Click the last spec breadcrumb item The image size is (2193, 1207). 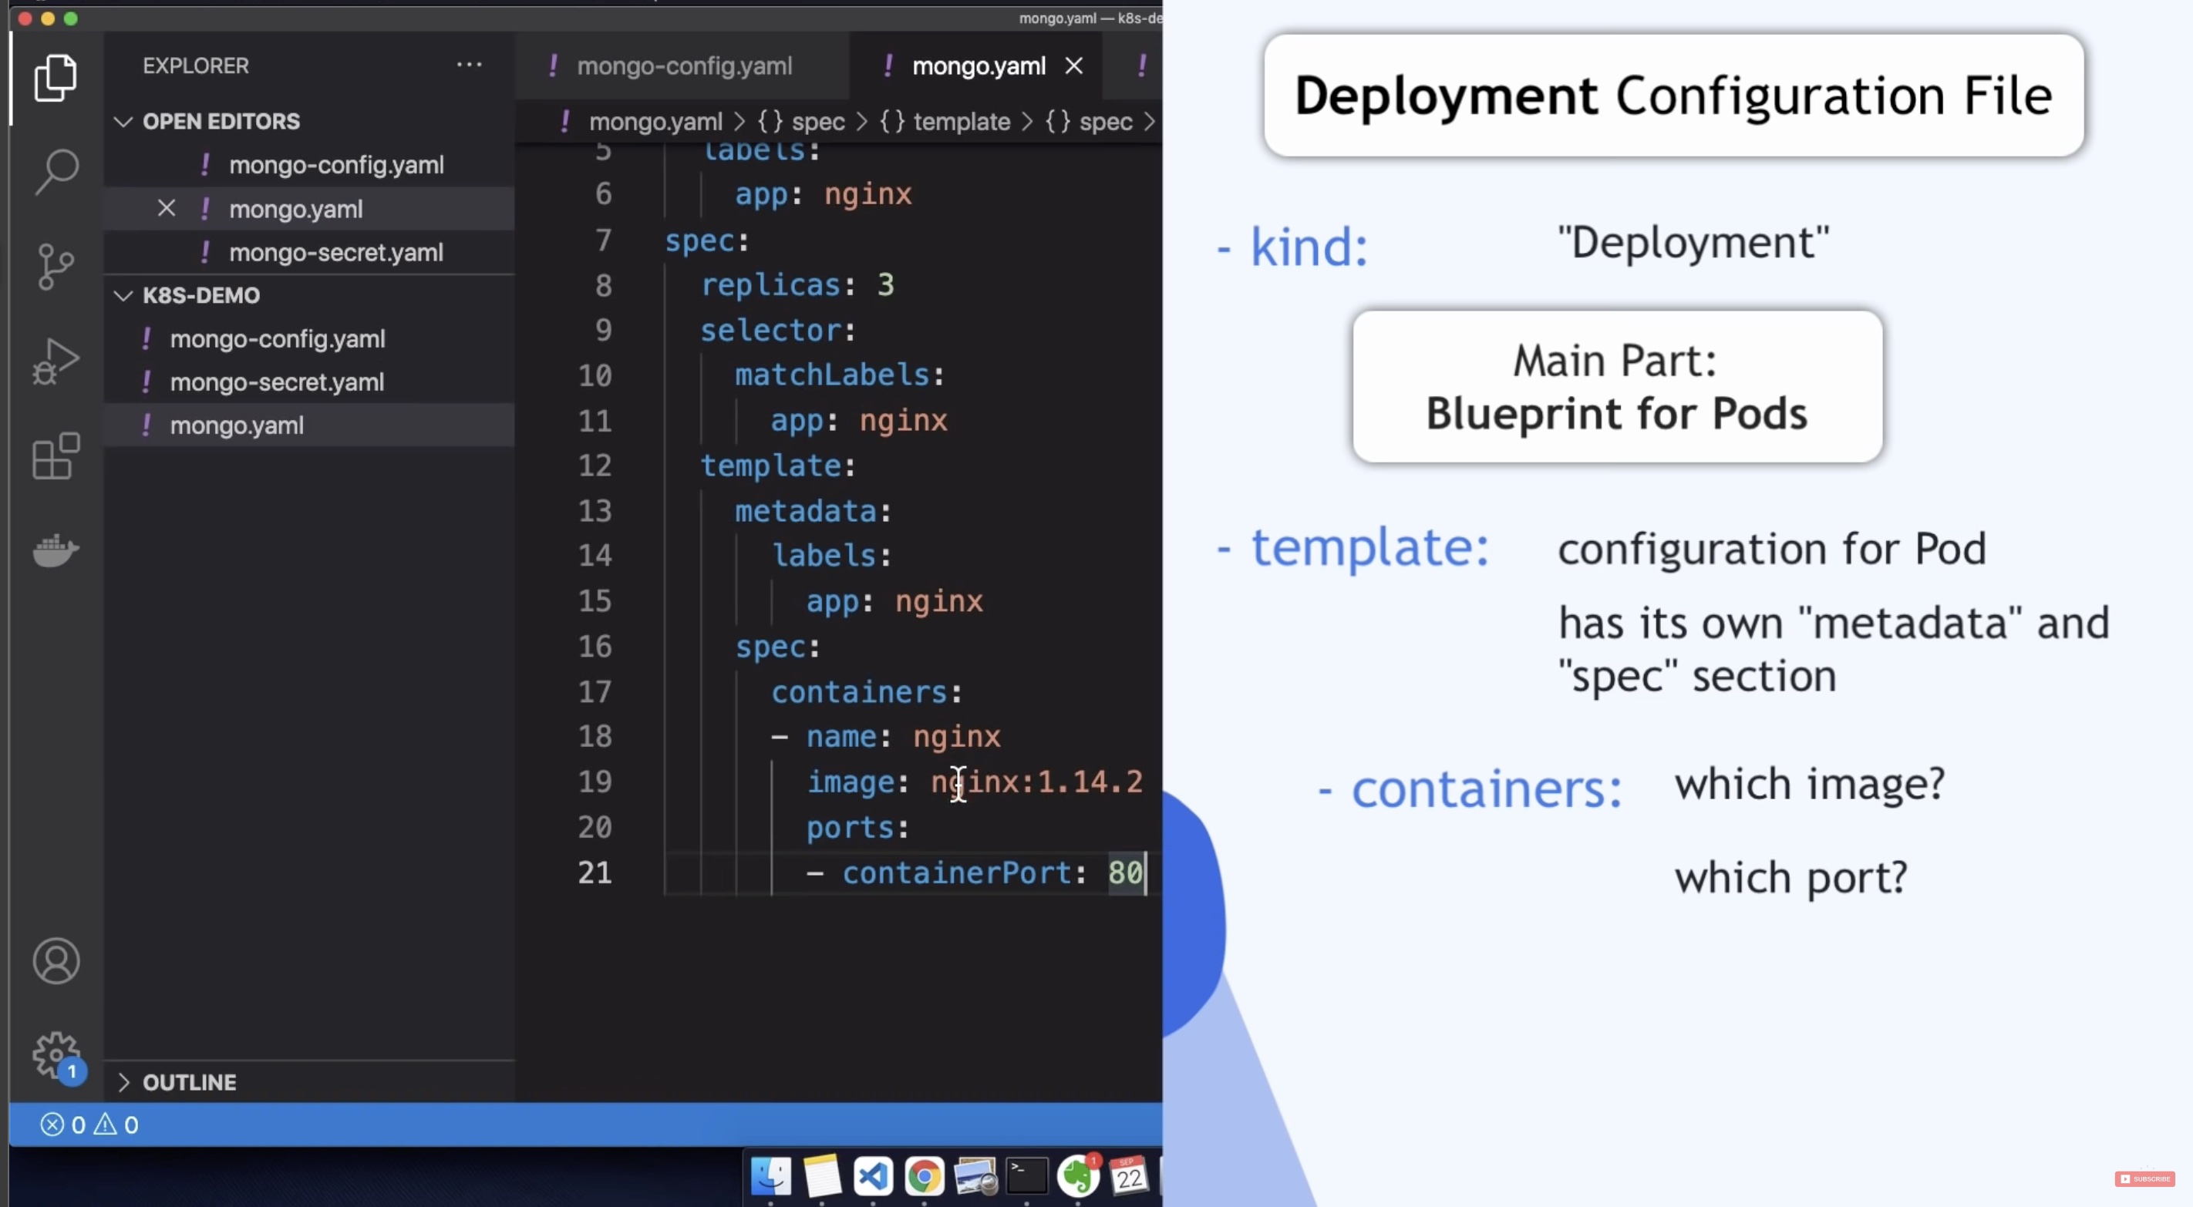pos(1089,121)
